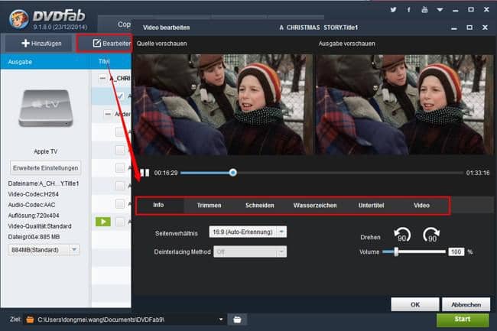Click the orange folder icon beside Ziel
The image size is (497, 331).
[30, 320]
